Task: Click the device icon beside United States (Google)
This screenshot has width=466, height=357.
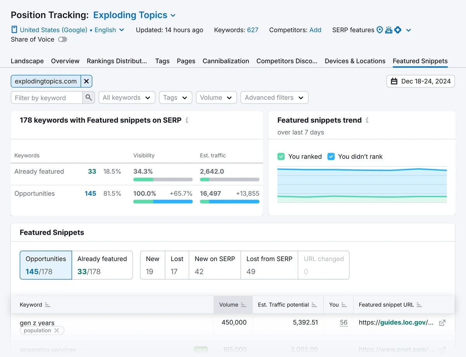Action: (14, 30)
